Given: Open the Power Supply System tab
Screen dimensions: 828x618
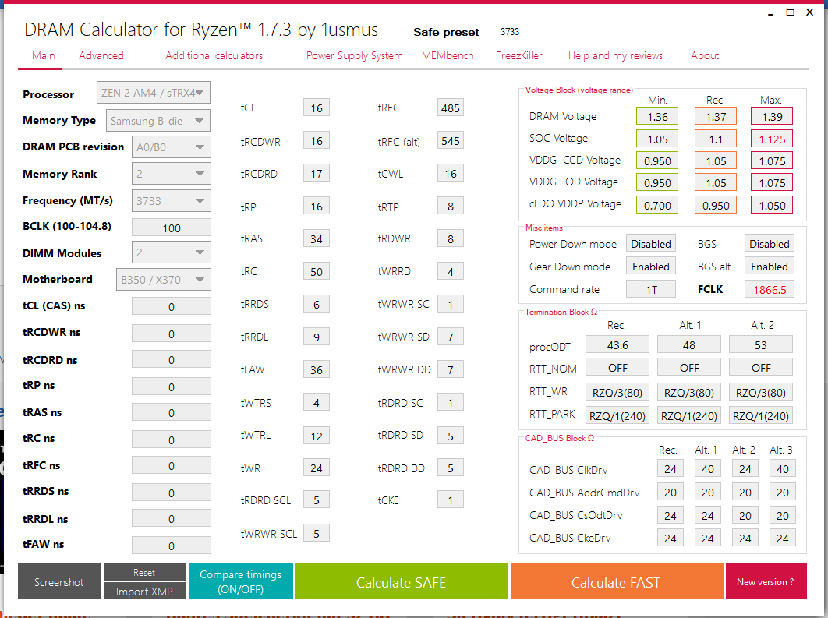Looking at the screenshot, I should (354, 55).
